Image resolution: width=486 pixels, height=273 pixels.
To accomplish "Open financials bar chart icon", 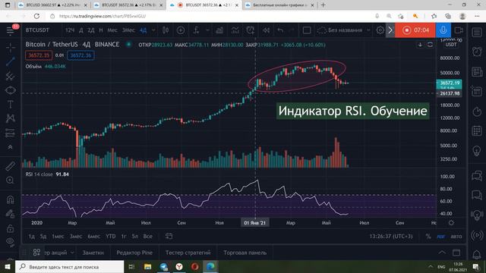I will click(x=219, y=30).
